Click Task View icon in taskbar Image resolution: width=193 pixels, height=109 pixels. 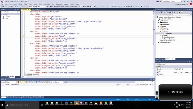click(x=42, y=105)
